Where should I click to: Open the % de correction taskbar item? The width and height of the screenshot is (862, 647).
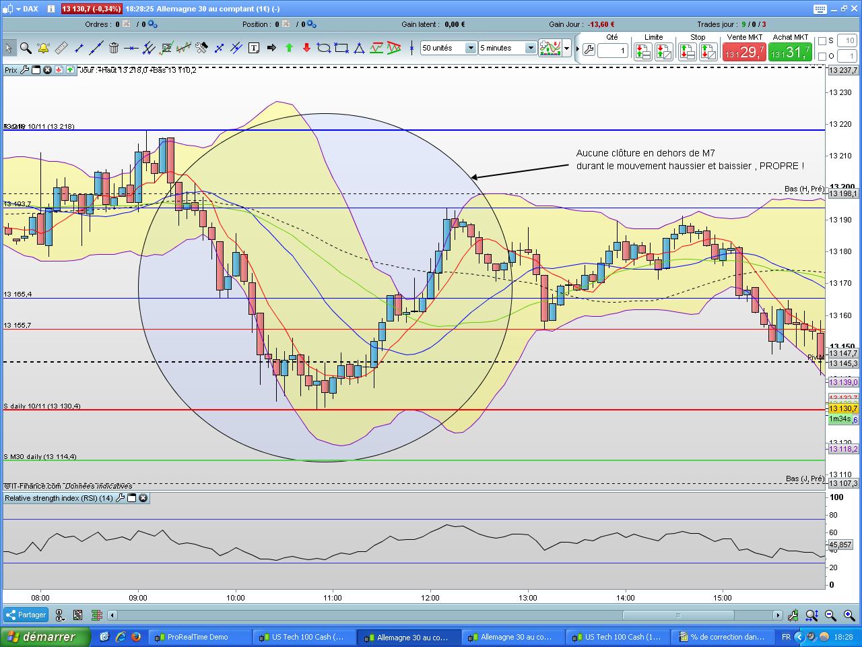[x=722, y=637]
